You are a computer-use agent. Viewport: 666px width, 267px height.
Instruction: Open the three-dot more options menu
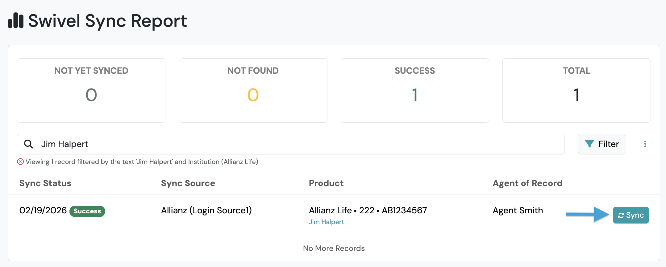coord(645,144)
